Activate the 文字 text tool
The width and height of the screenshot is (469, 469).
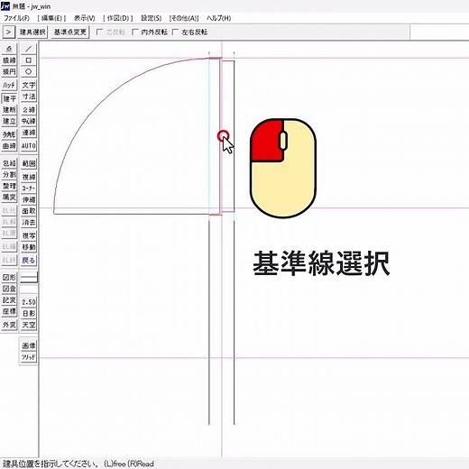pyautogui.click(x=29, y=86)
